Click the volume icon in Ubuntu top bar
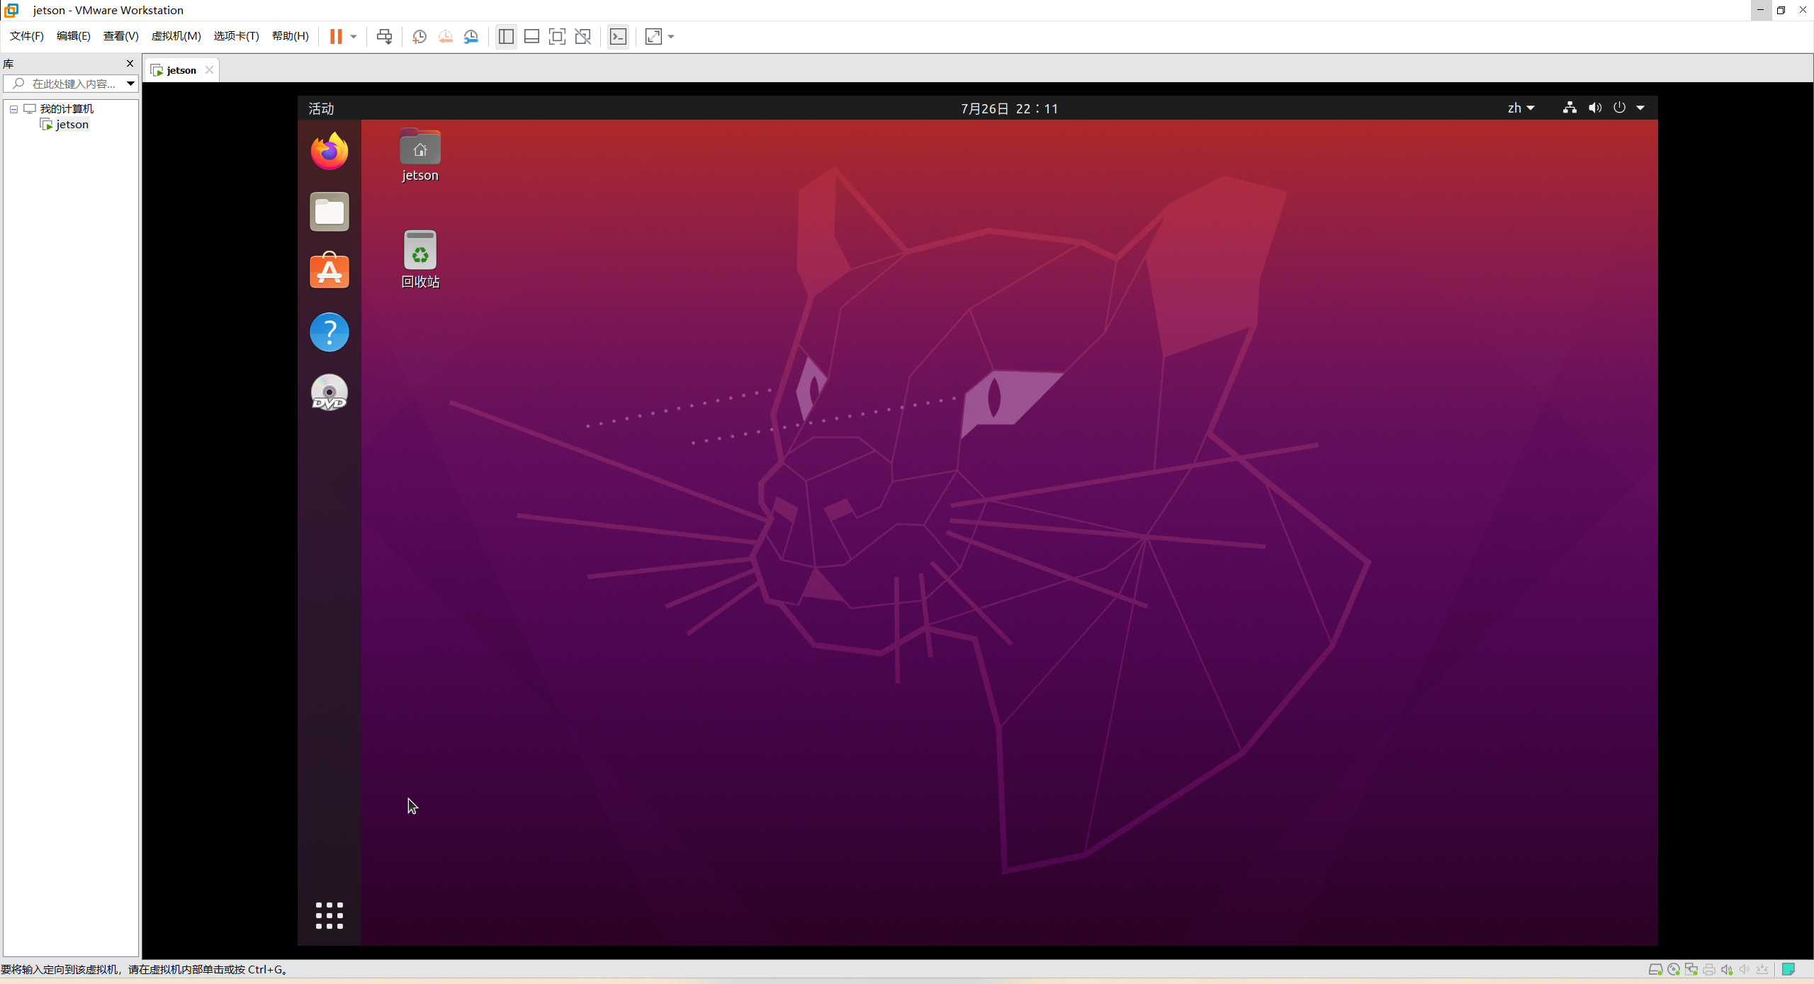The image size is (1814, 984). point(1595,108)
